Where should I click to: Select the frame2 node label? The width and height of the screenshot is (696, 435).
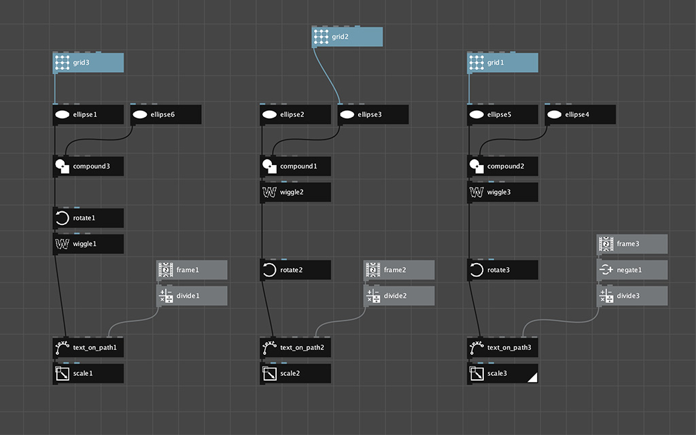pos(395,270)
